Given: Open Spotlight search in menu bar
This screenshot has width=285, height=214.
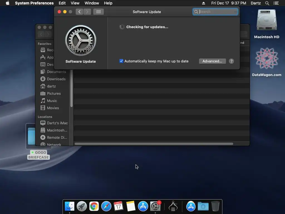Looking at the screenshot, I should [x=267, y=3].
